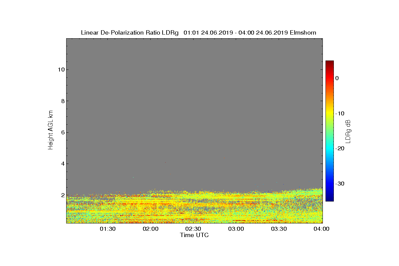399x266 pixels.
Task: Click the height tick label 6
Action: point(62,132)
